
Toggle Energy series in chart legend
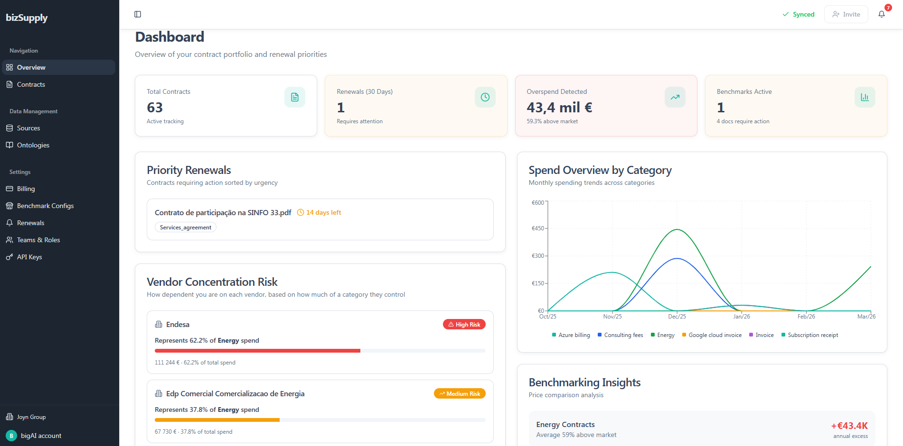(x=663, y=335)
